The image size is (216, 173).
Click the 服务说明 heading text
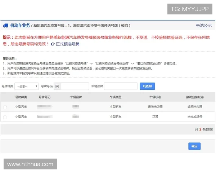[x=10, y=59]
